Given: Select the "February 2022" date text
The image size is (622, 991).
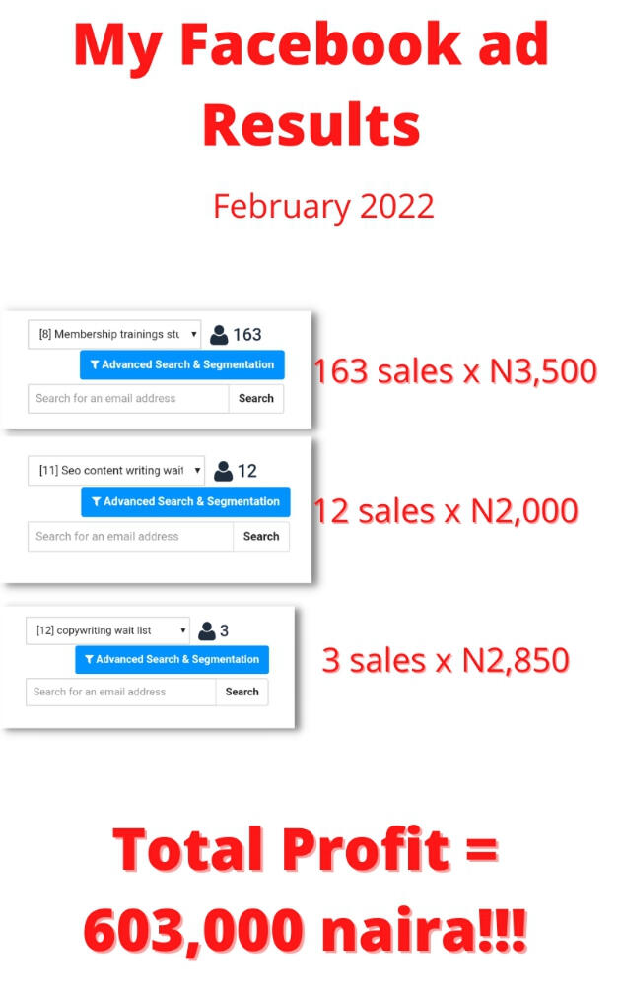Looking at the screenshot, I should tap(323, 206).
